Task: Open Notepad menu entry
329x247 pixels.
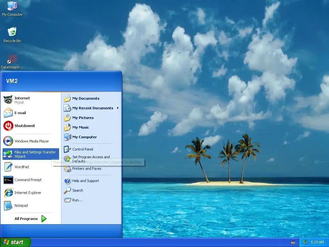Action: point(31,206)
